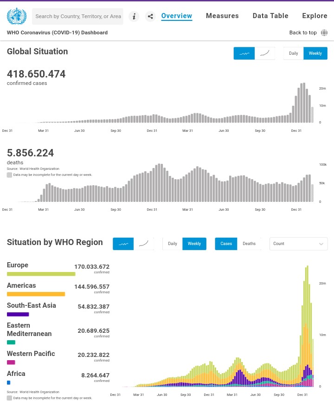Click the globe icon beside Back to top
The height and width of the screenshot is (414, 334).
[324, 32]
